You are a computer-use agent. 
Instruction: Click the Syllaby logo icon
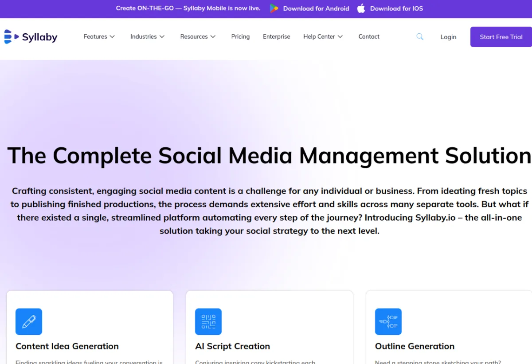coord(12,36)
